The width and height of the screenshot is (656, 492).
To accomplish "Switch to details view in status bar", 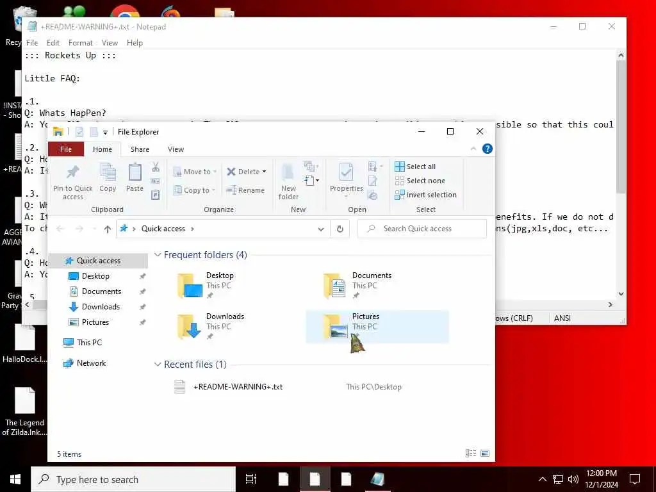I will [471, 454].
